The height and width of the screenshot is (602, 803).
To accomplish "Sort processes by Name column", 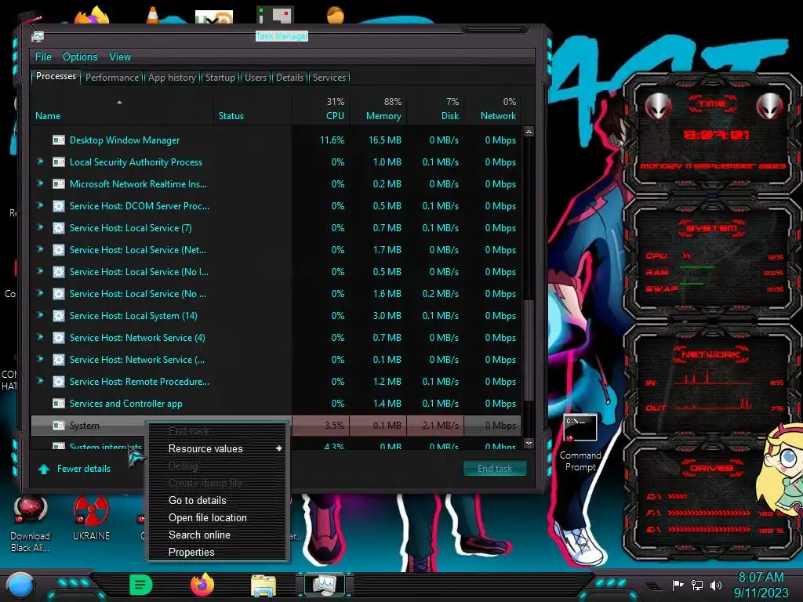I will (48, 116).
